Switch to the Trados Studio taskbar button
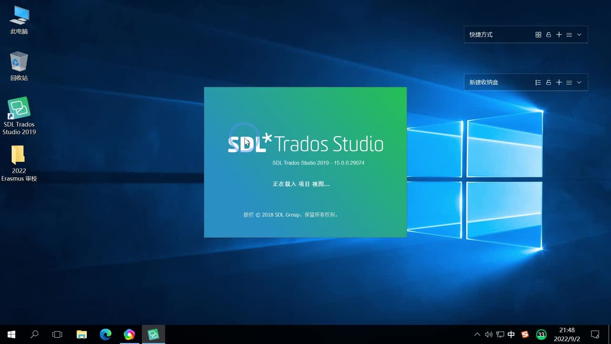 153,334
